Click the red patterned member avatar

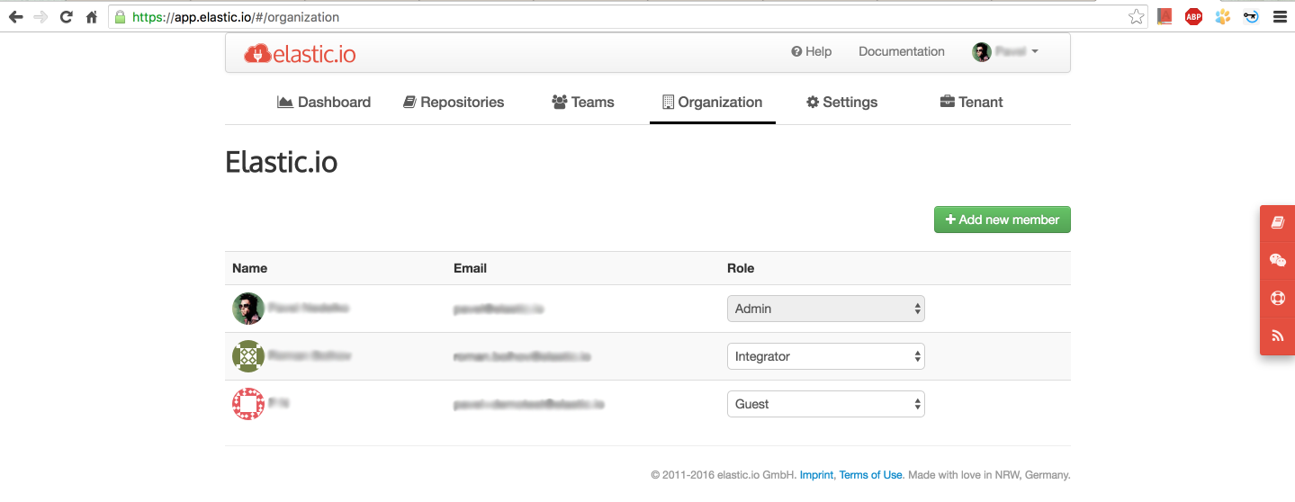248,404
